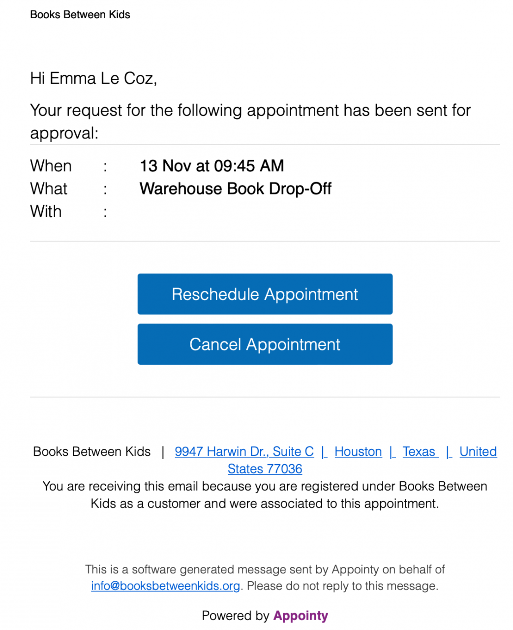Open the Texas address link
This screenshot has width=513, height=630.
419,451
